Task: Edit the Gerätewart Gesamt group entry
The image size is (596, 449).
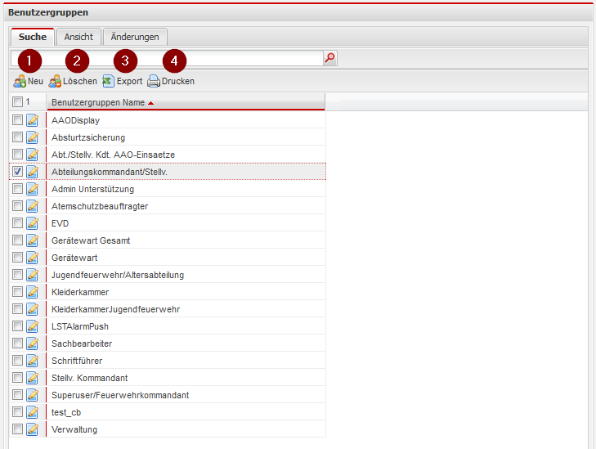Action: (x=33, y=240)
